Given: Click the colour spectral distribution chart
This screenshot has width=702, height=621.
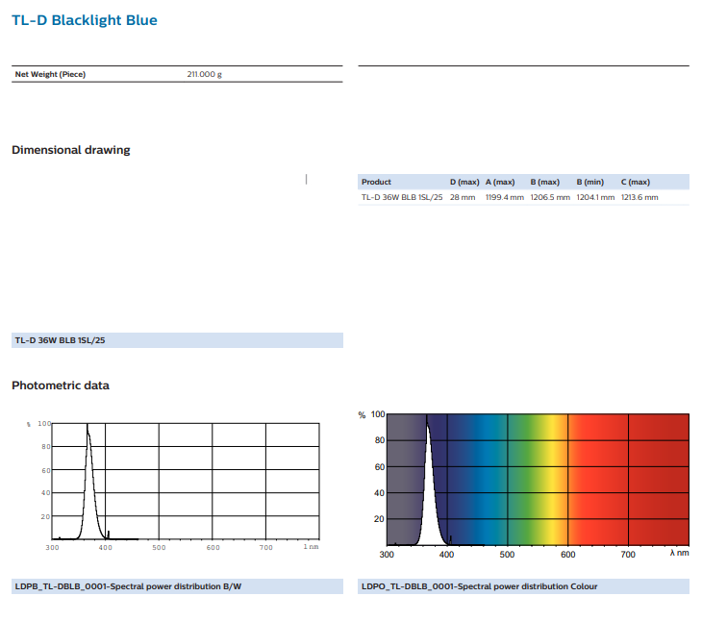Looking at the screenshot, I should pos(524,485).
